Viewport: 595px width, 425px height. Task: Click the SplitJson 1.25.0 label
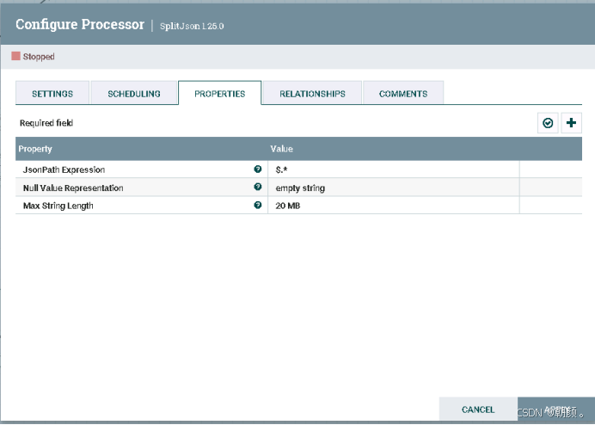click(x=192, y=26)
